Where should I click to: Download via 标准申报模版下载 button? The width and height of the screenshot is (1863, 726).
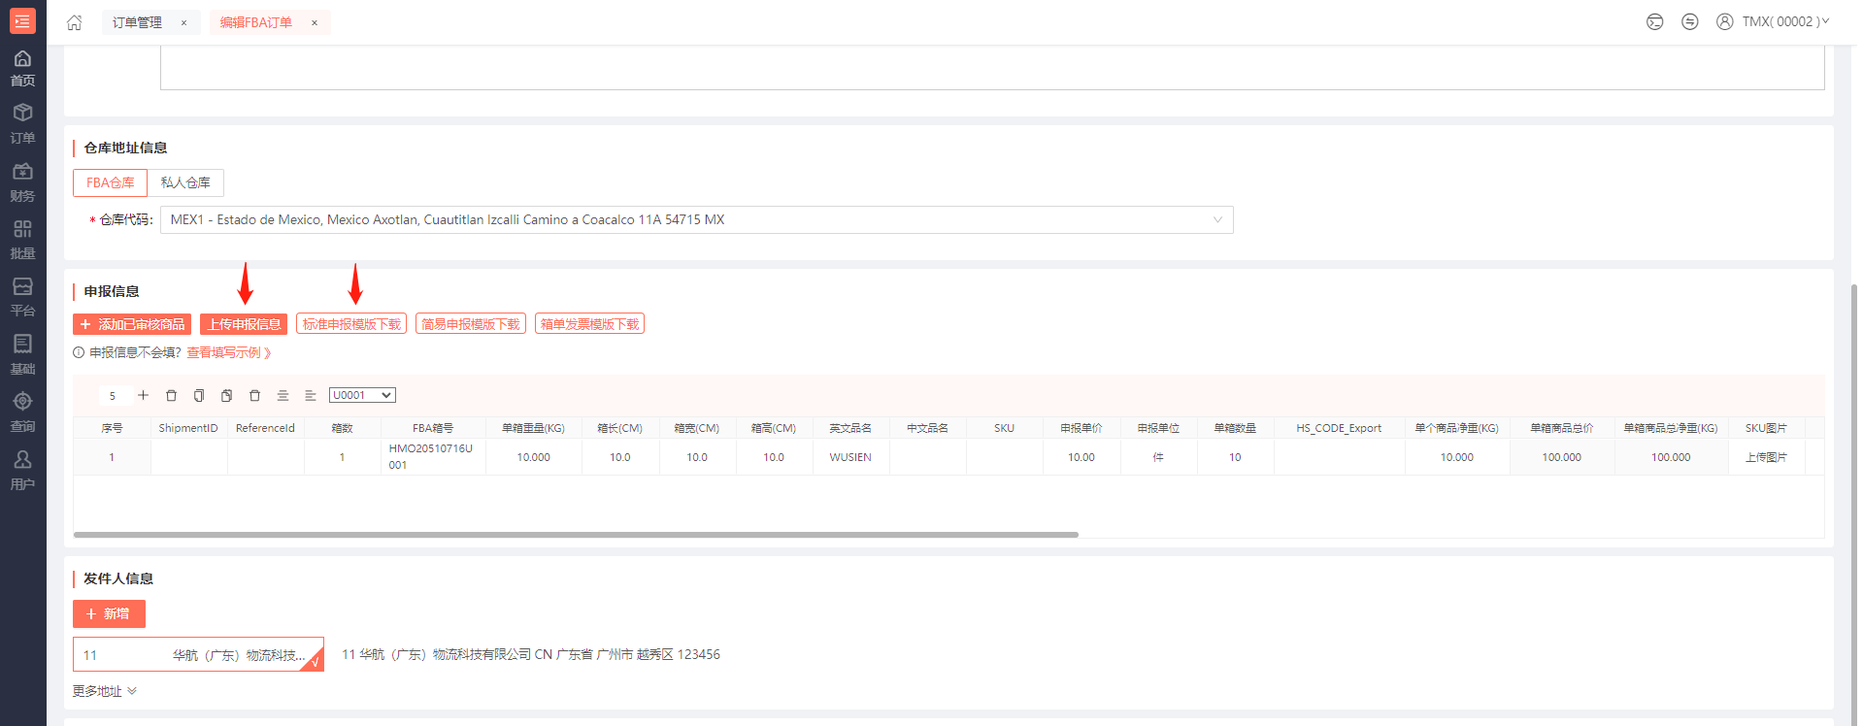[351, 324]
